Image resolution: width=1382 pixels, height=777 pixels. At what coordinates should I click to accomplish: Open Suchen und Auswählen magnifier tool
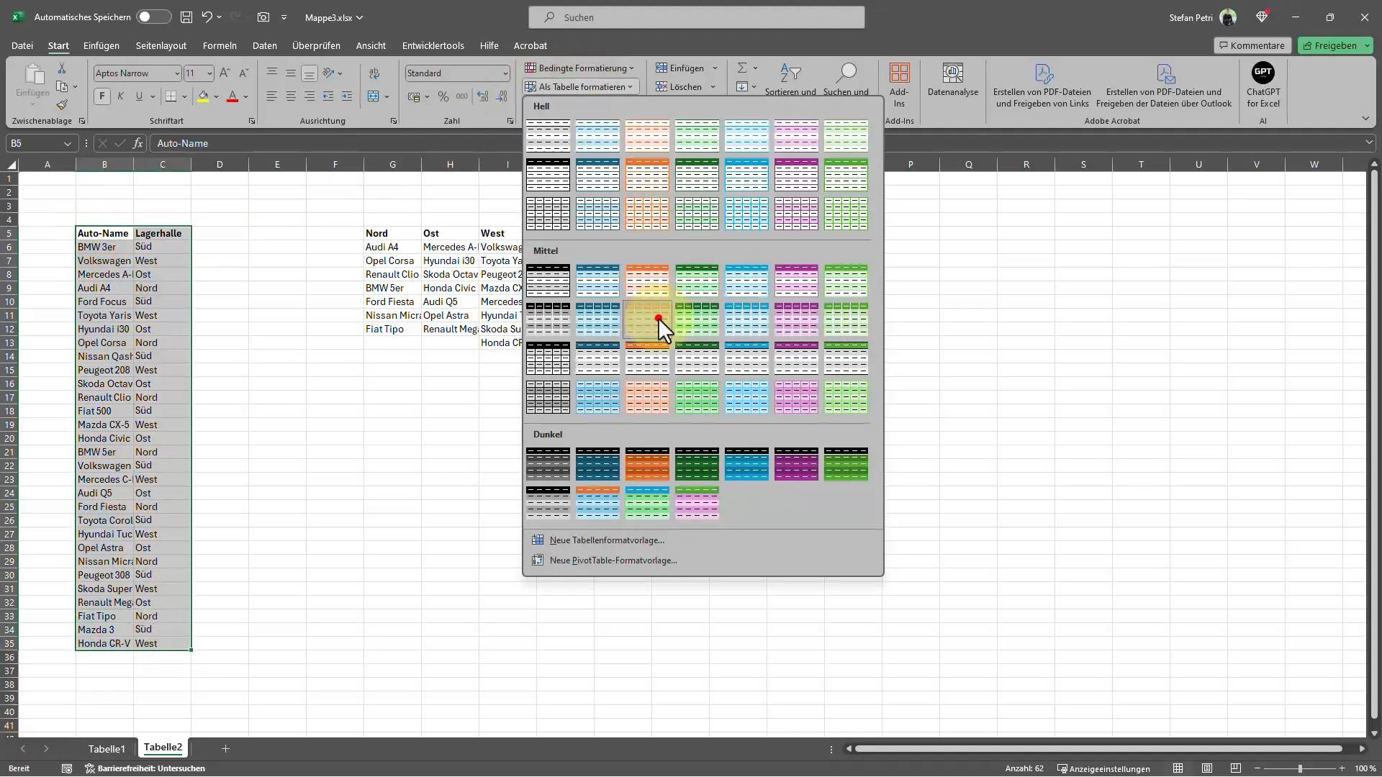[x=846, y=79]
